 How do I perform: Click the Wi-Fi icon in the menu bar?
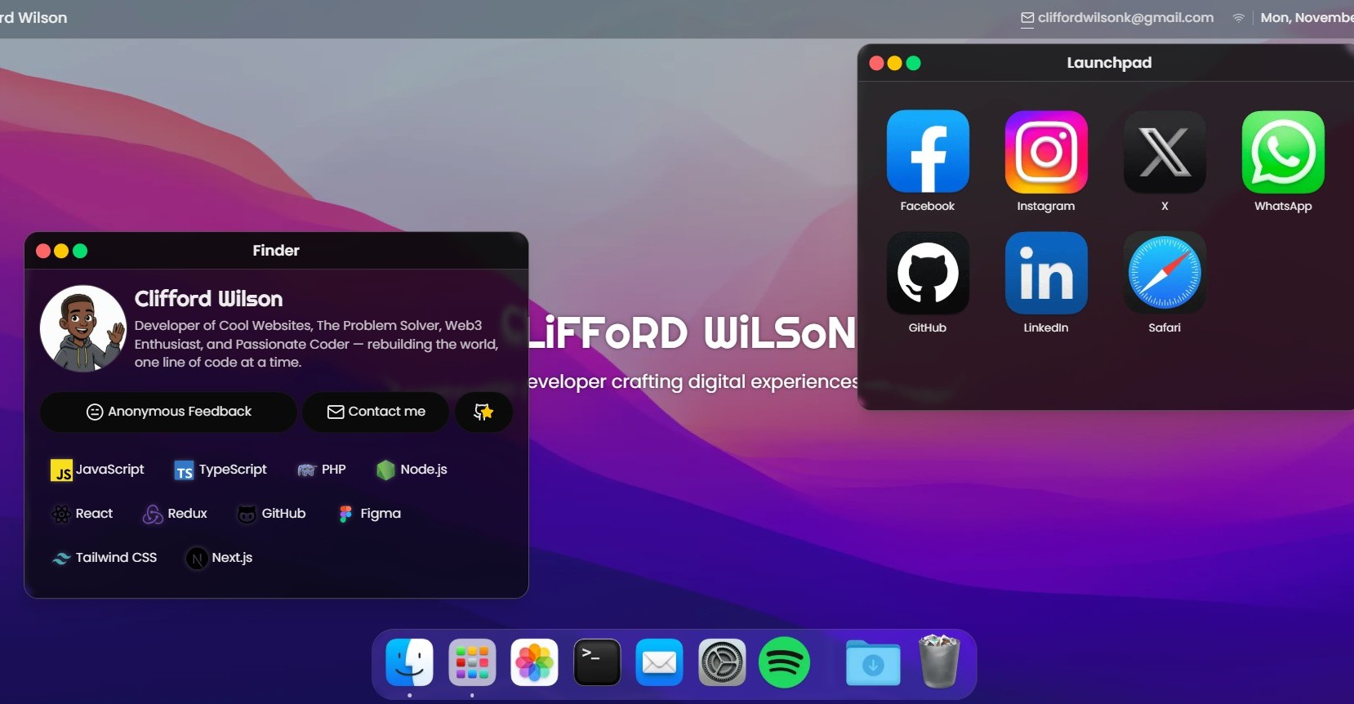point(1239,18)
